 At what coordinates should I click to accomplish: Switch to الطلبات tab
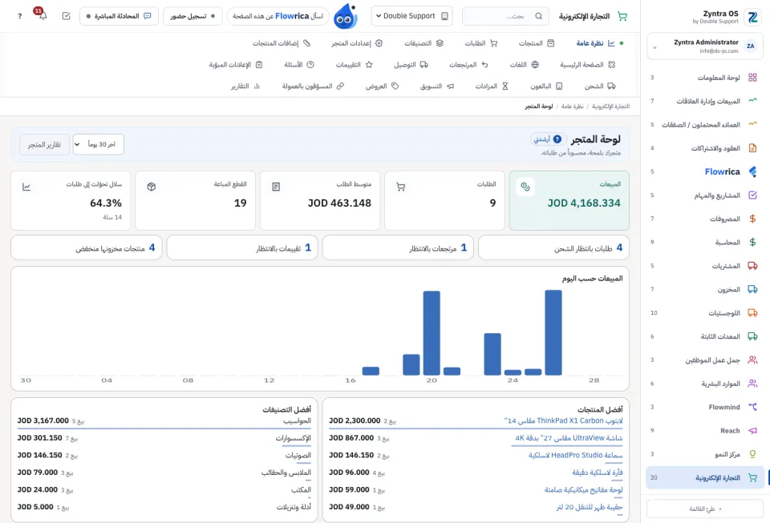point(480,43)
